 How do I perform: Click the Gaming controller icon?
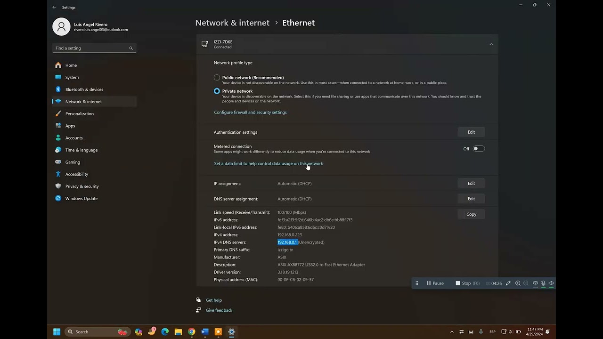[x=58, y=162]
